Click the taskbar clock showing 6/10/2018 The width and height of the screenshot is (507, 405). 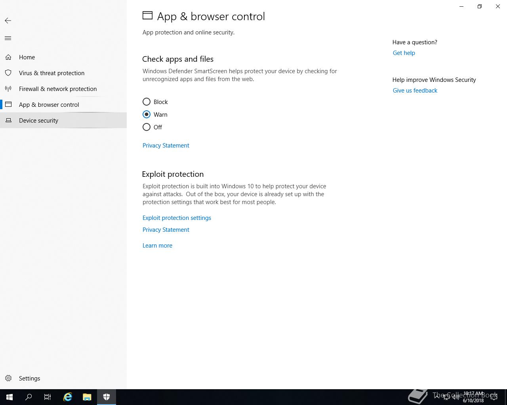coord(473,397)
